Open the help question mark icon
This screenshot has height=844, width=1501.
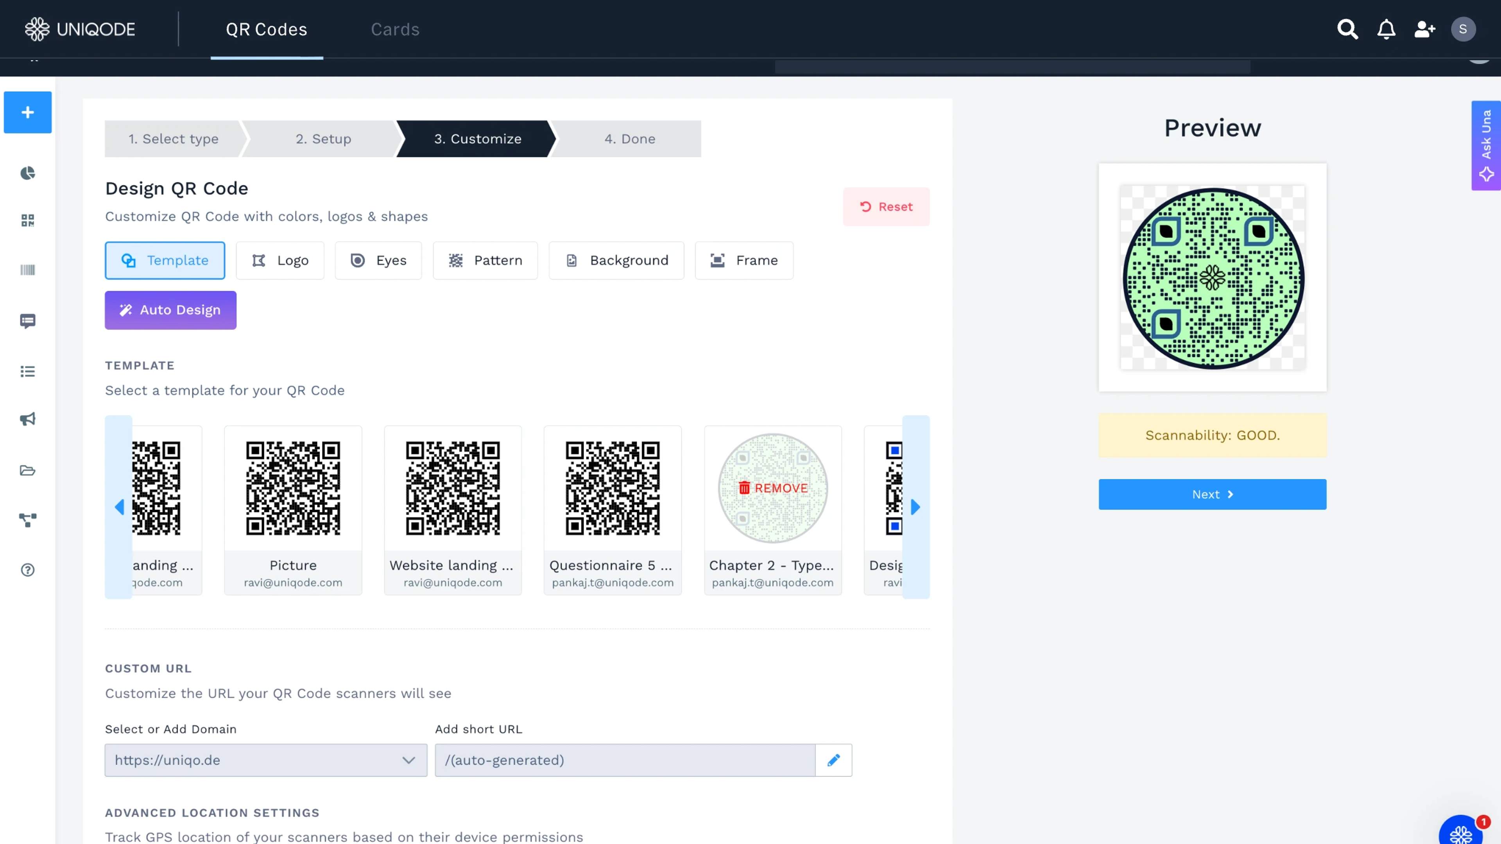pyautogui.click(x=27, y=570)
